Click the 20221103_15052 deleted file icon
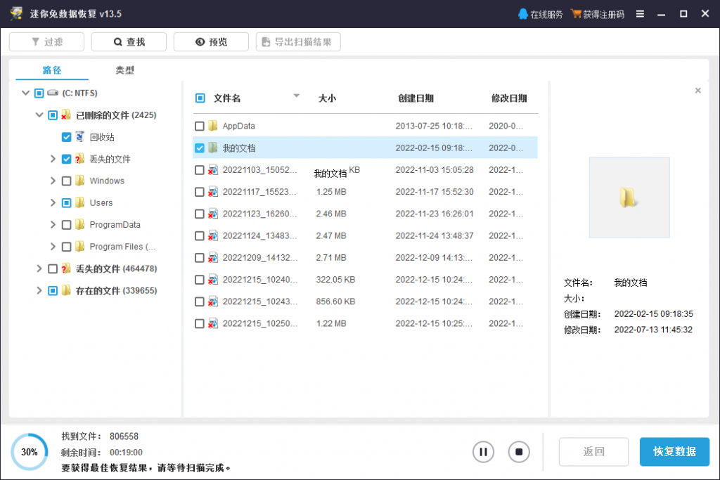720x480 pixels. [x=212, y=170]
